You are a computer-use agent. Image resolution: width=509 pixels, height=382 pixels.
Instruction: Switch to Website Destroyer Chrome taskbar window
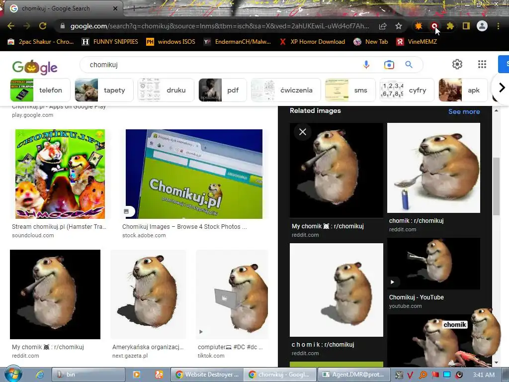(207, 375)
